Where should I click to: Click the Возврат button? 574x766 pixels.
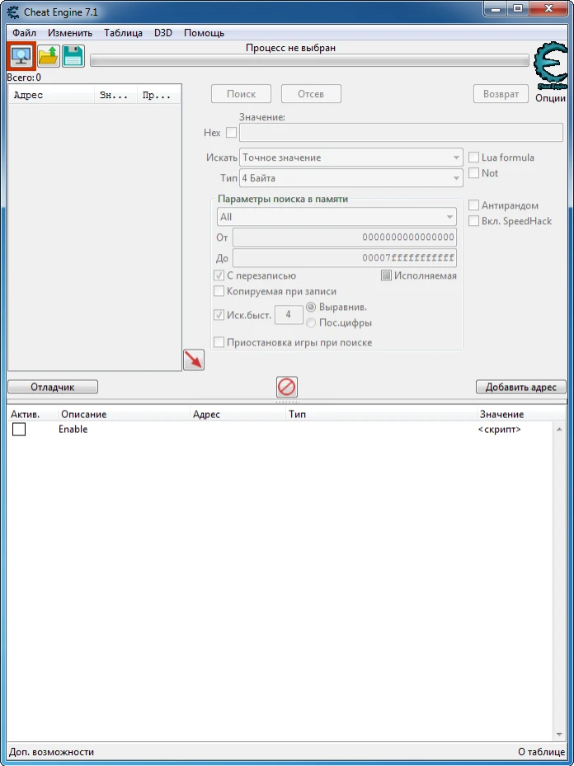(501, 94)
